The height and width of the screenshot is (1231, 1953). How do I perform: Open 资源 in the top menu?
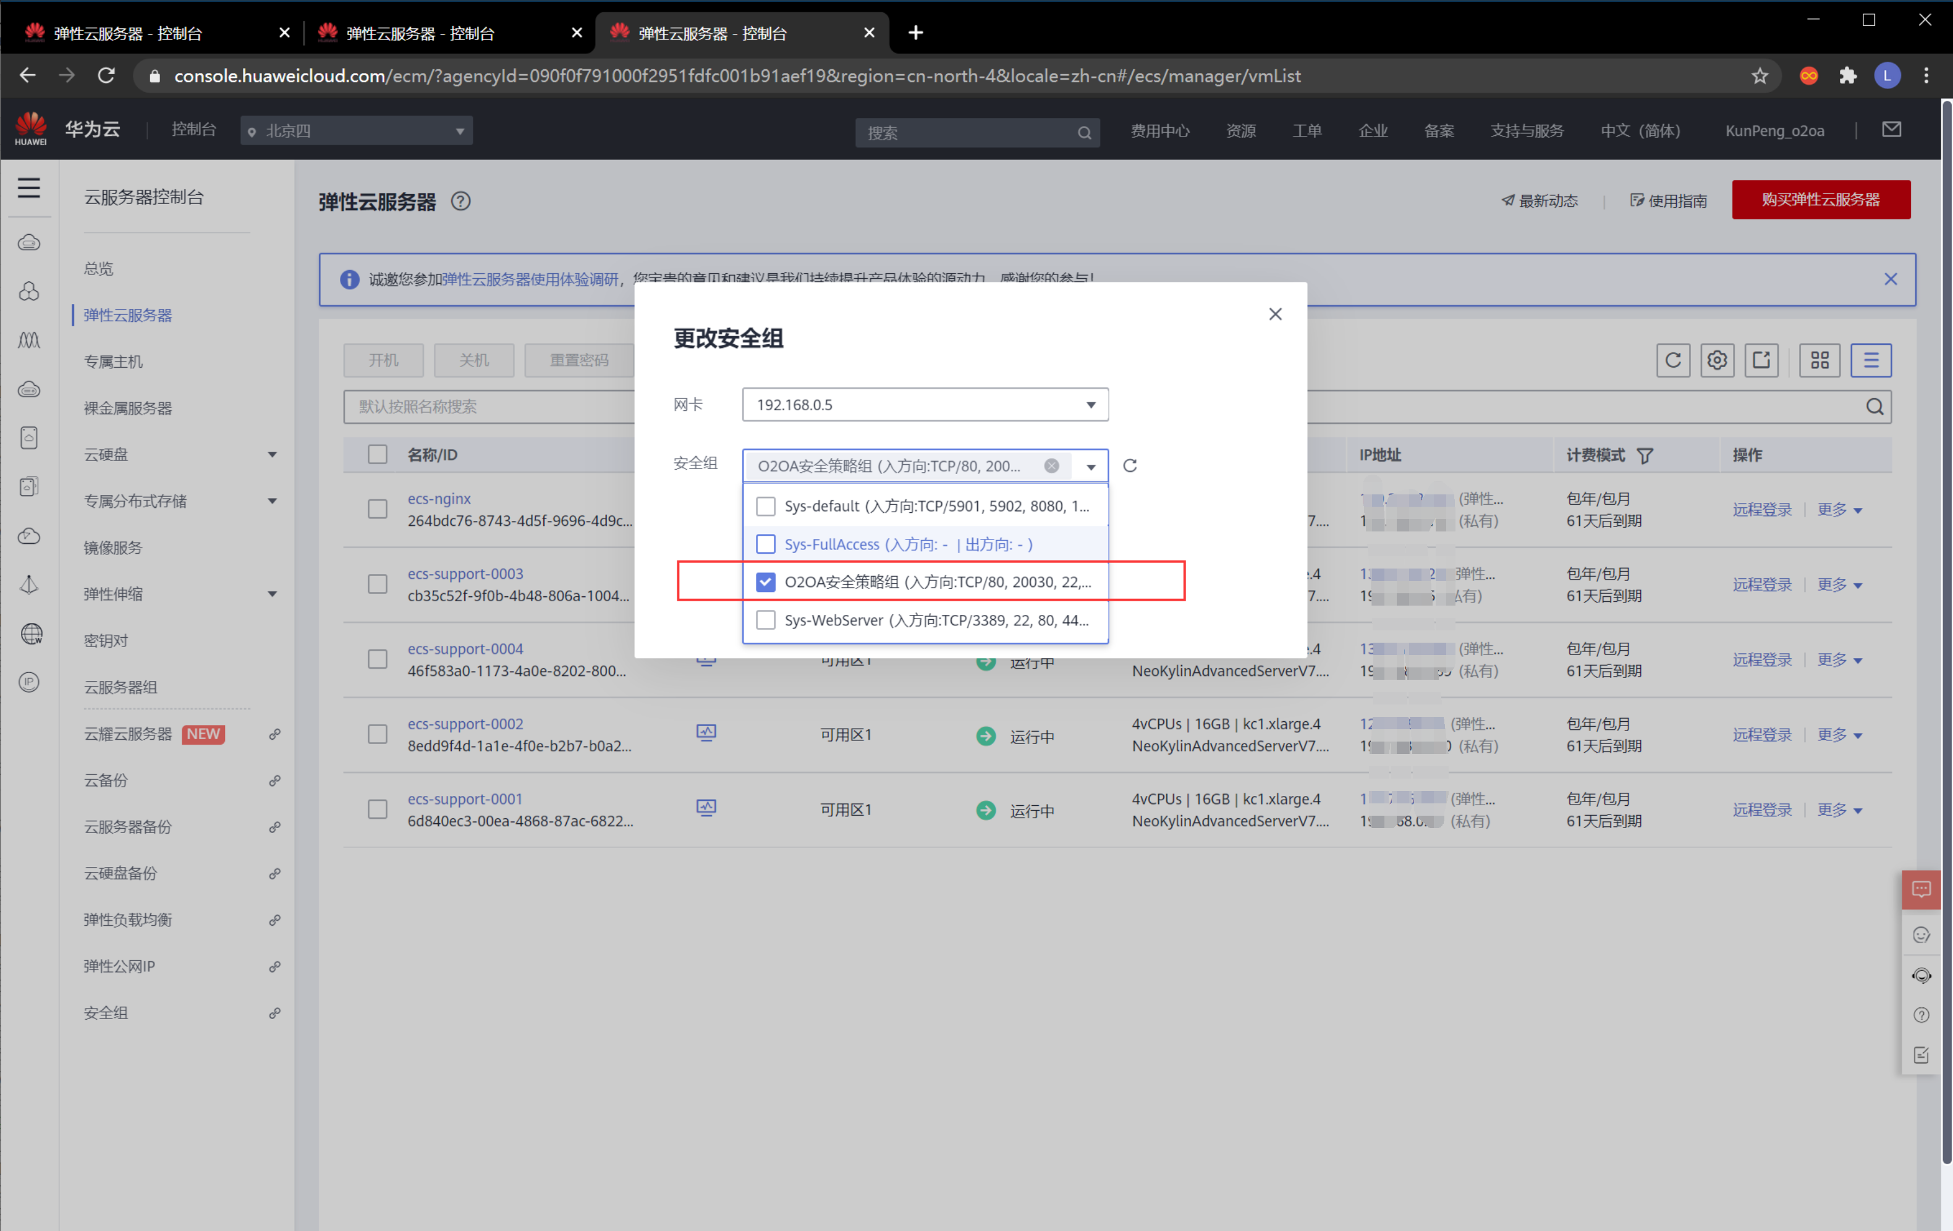1241,130
